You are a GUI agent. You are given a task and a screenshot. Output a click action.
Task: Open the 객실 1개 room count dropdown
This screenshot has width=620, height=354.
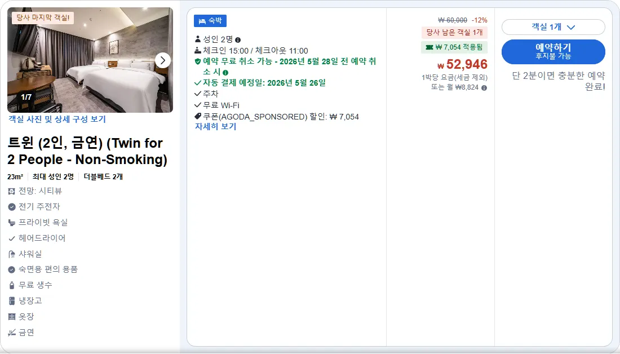pos(553,27)
